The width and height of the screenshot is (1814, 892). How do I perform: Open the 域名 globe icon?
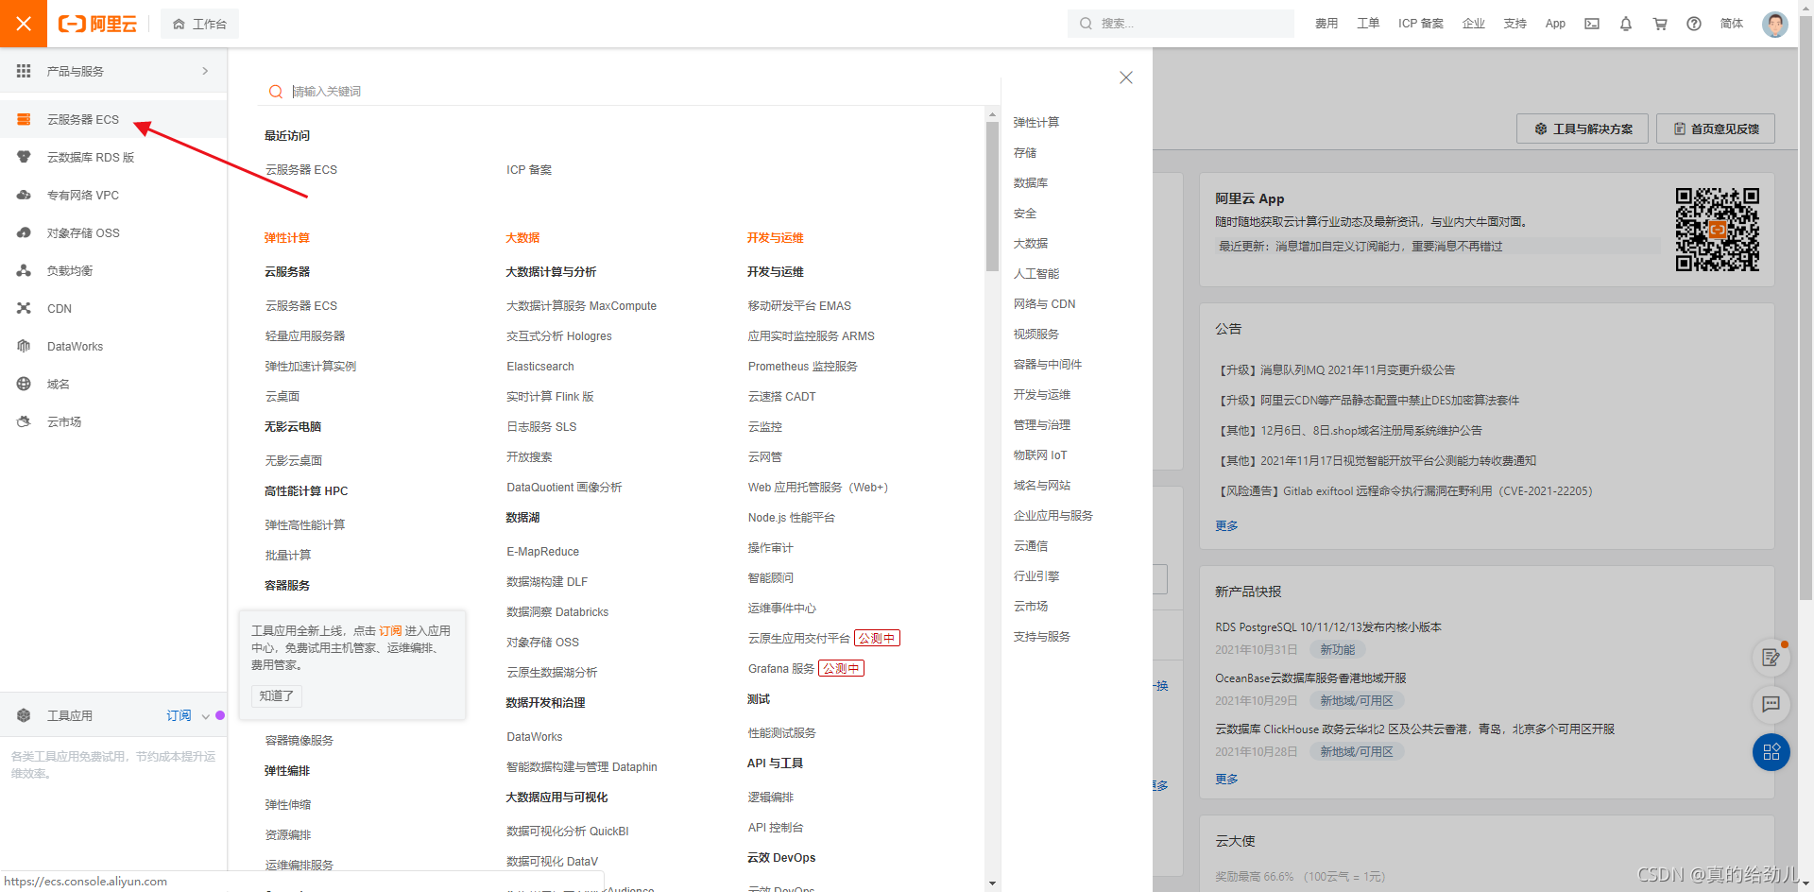click(24, 385)
